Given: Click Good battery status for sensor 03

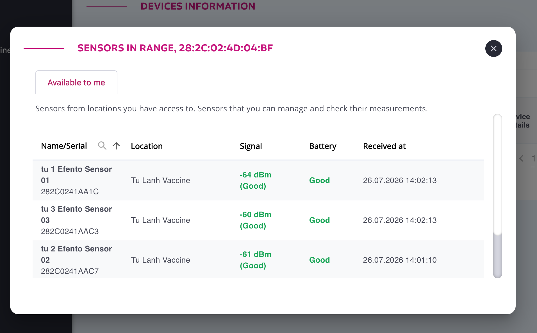Looking at the screenshot, I should (319, 220).
